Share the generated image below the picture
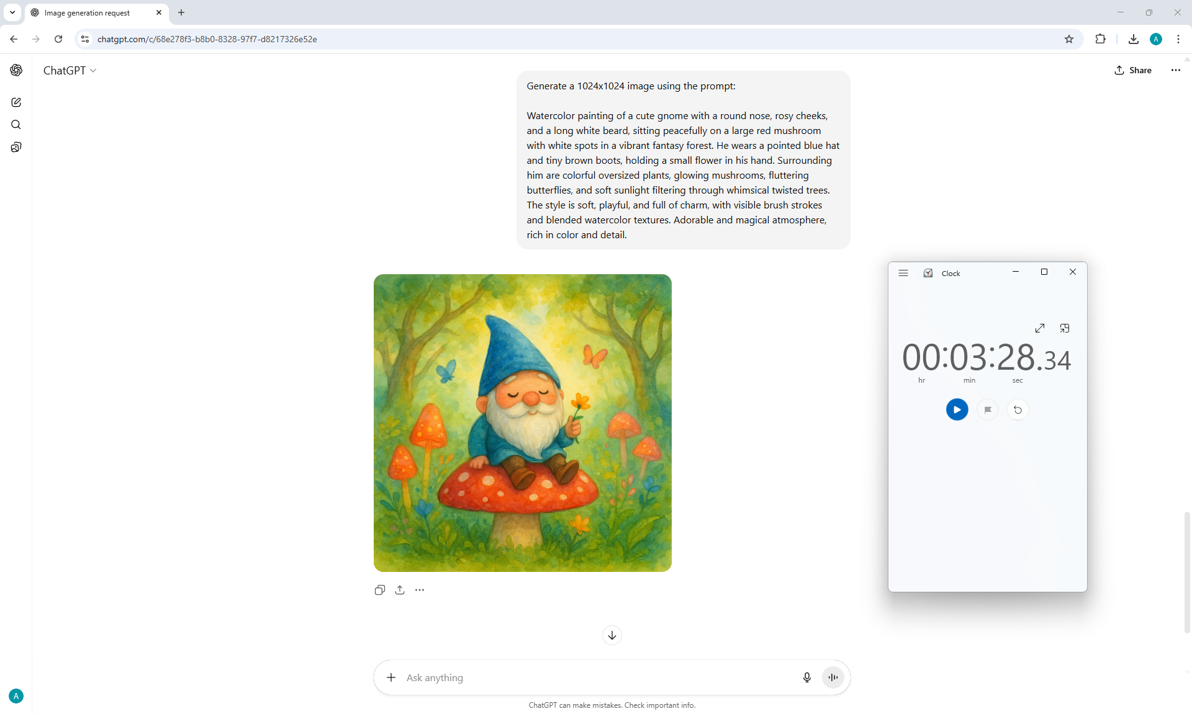The height and width of the screenshot is (714, 1192). pos(400,590)
